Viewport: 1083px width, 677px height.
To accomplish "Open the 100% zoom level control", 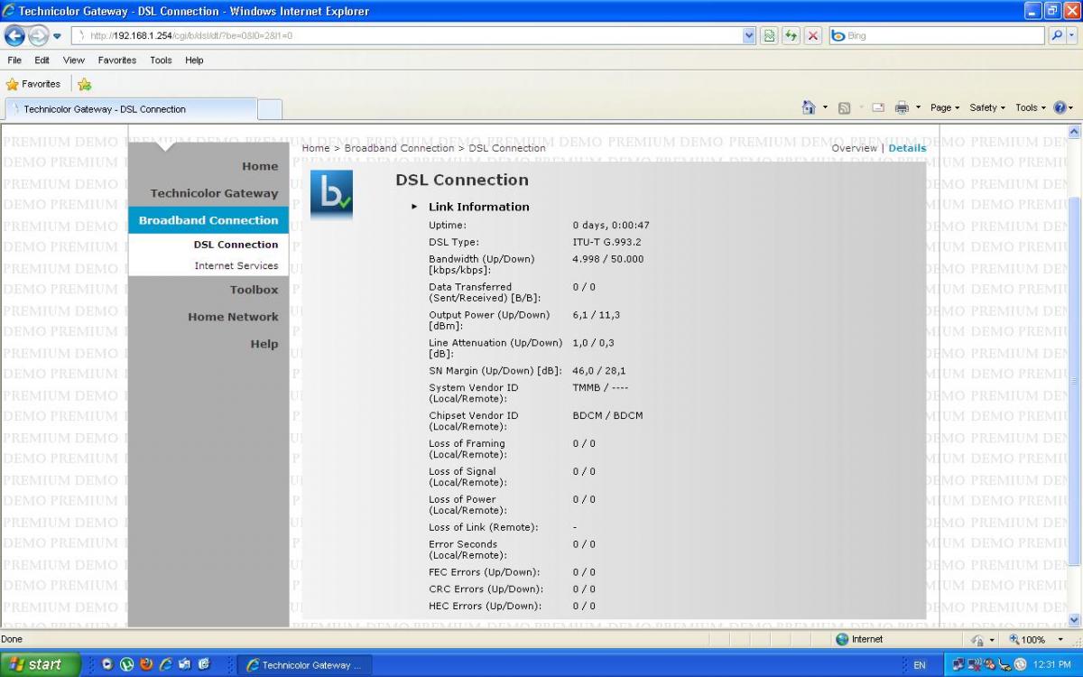I will [1037, 639].
